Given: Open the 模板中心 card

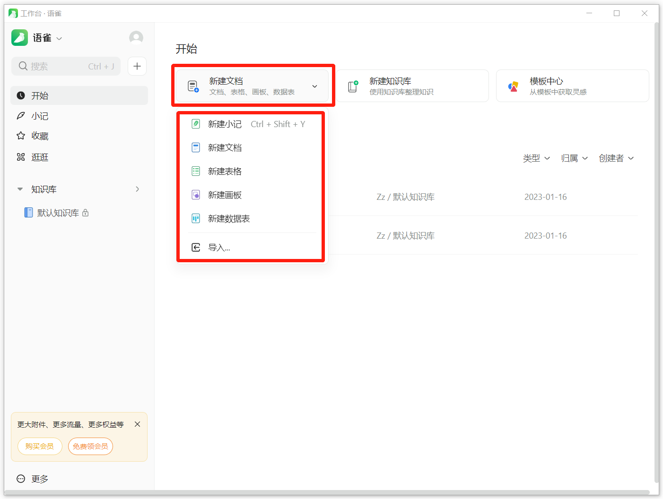Looking at the screenshot, I should (x=572, y=86).
